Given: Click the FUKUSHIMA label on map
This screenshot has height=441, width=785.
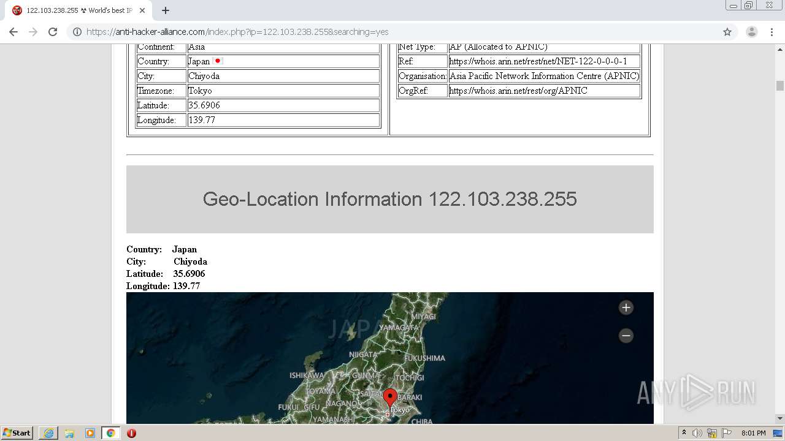Looking at the screenshot, I should [x=424, y=358].
